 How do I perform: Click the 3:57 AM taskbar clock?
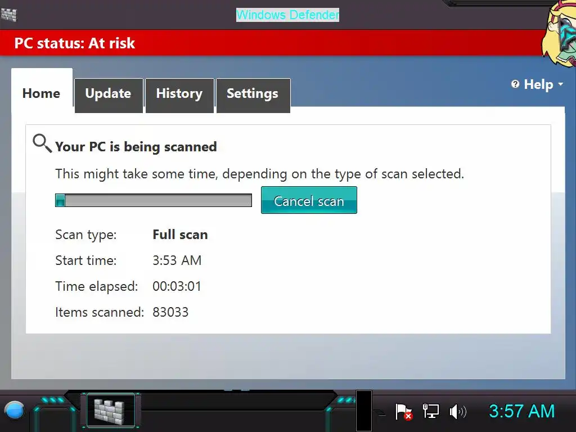coord(521,411)
